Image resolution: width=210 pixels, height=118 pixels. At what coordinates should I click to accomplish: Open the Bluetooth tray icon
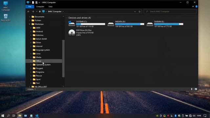176,116
